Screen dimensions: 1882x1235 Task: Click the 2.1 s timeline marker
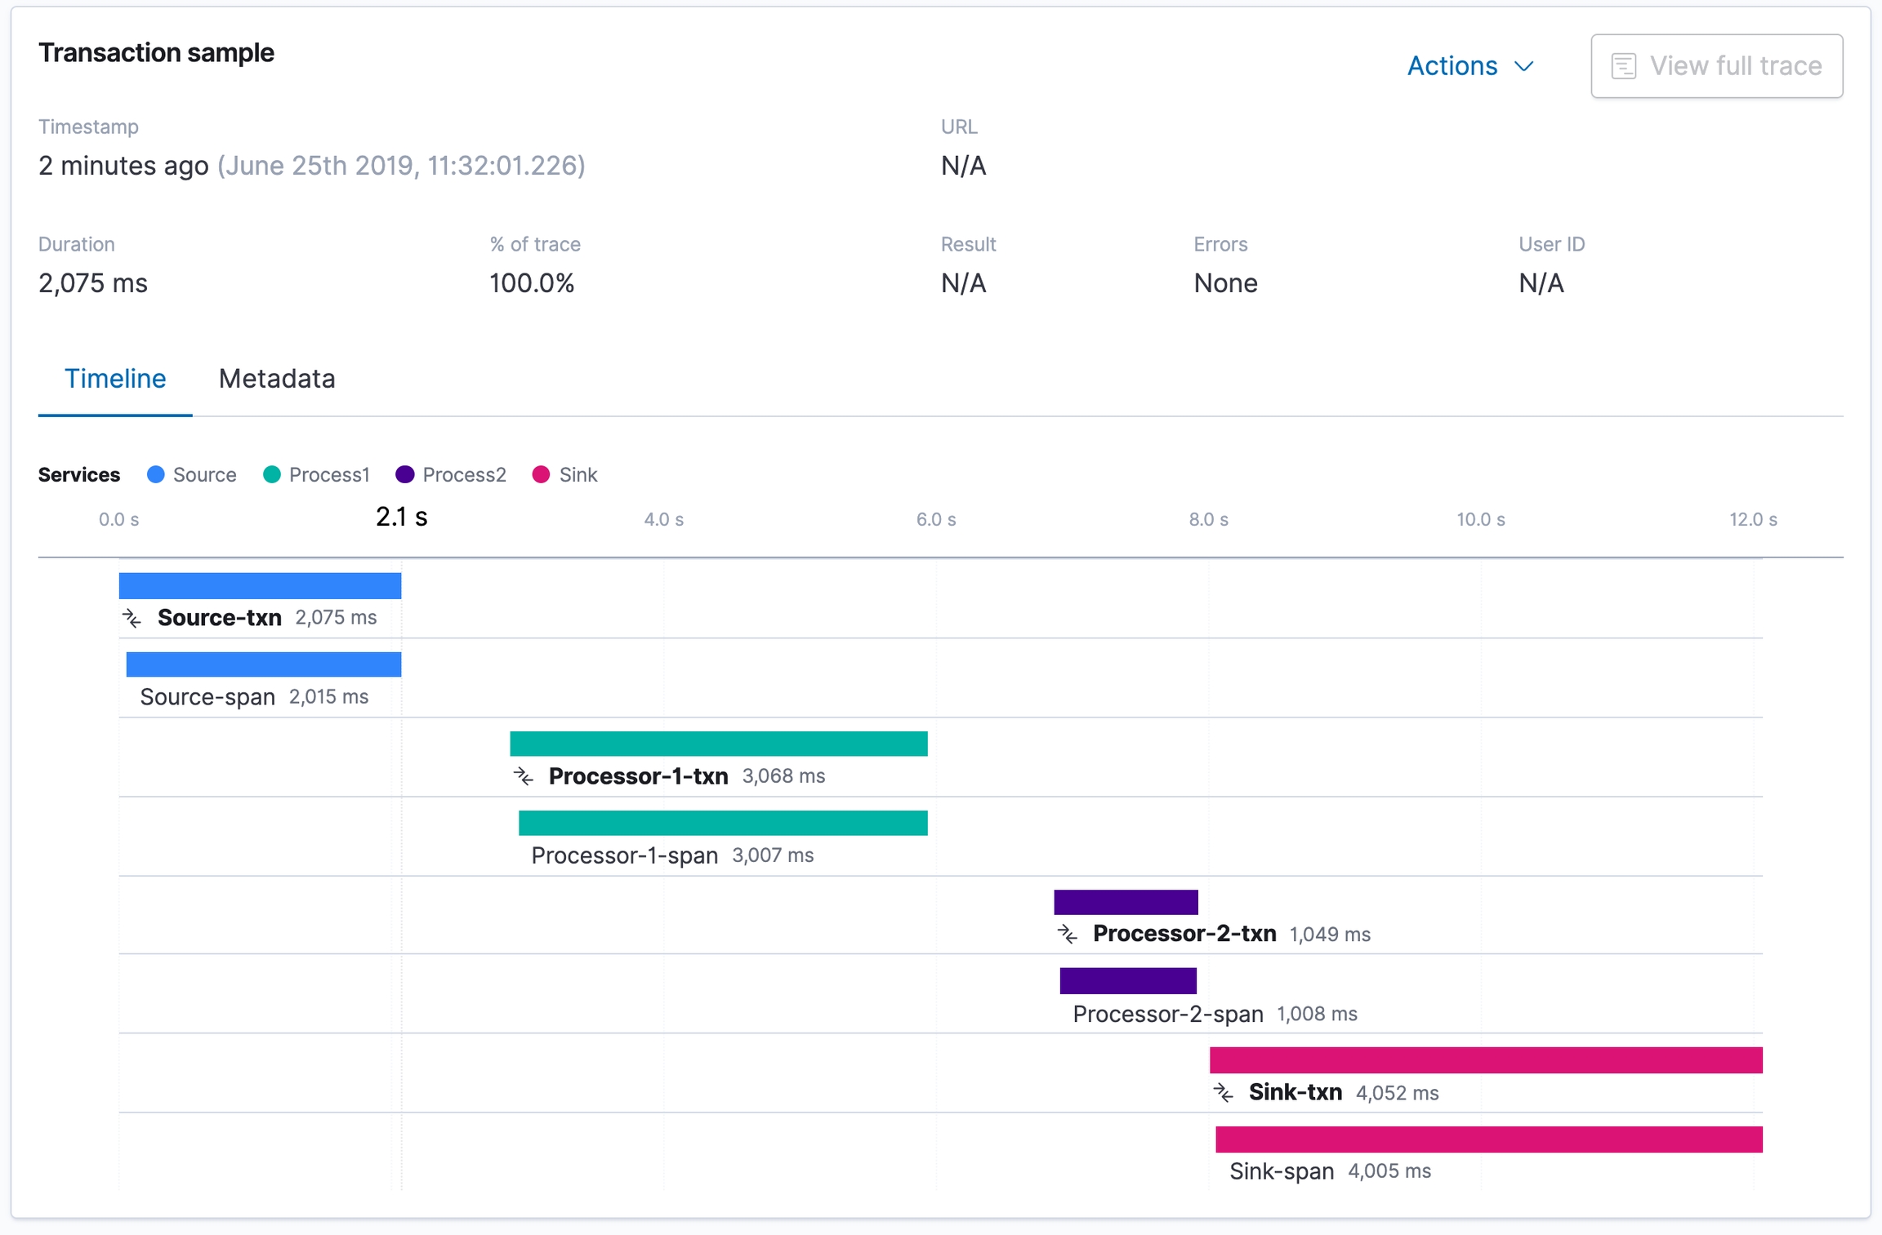(x=401, y=518)
